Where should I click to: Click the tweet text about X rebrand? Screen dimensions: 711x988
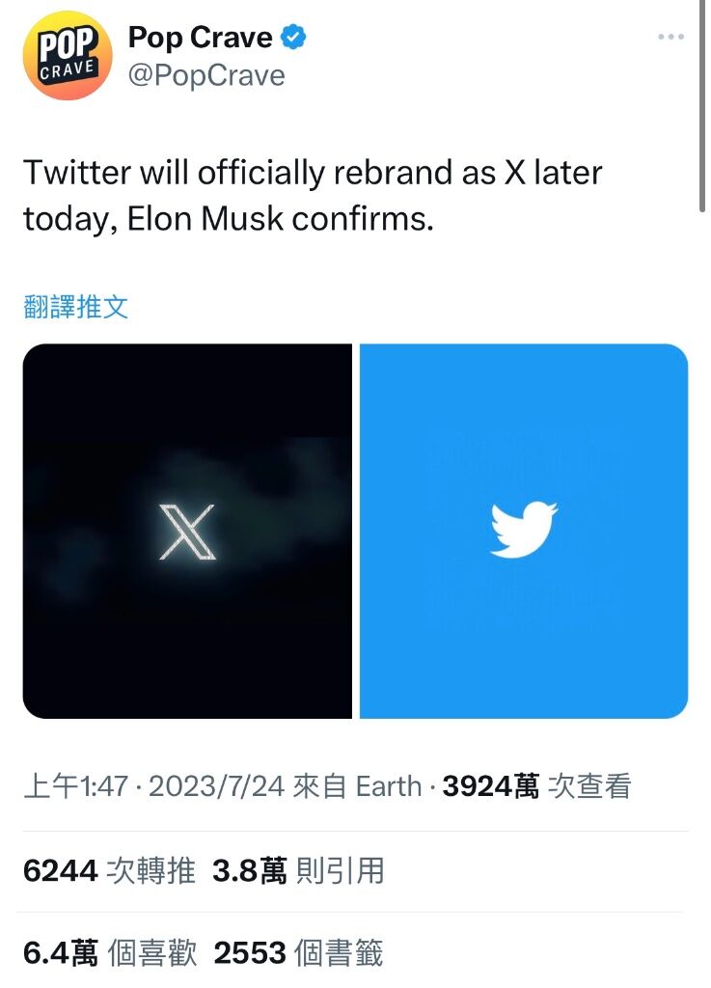point(313,195)
